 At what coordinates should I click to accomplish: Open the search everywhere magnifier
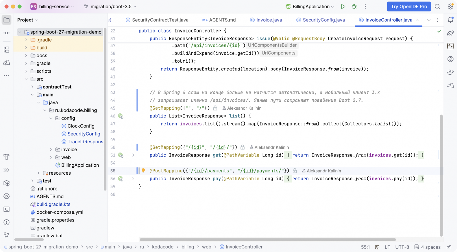point(437,6)
